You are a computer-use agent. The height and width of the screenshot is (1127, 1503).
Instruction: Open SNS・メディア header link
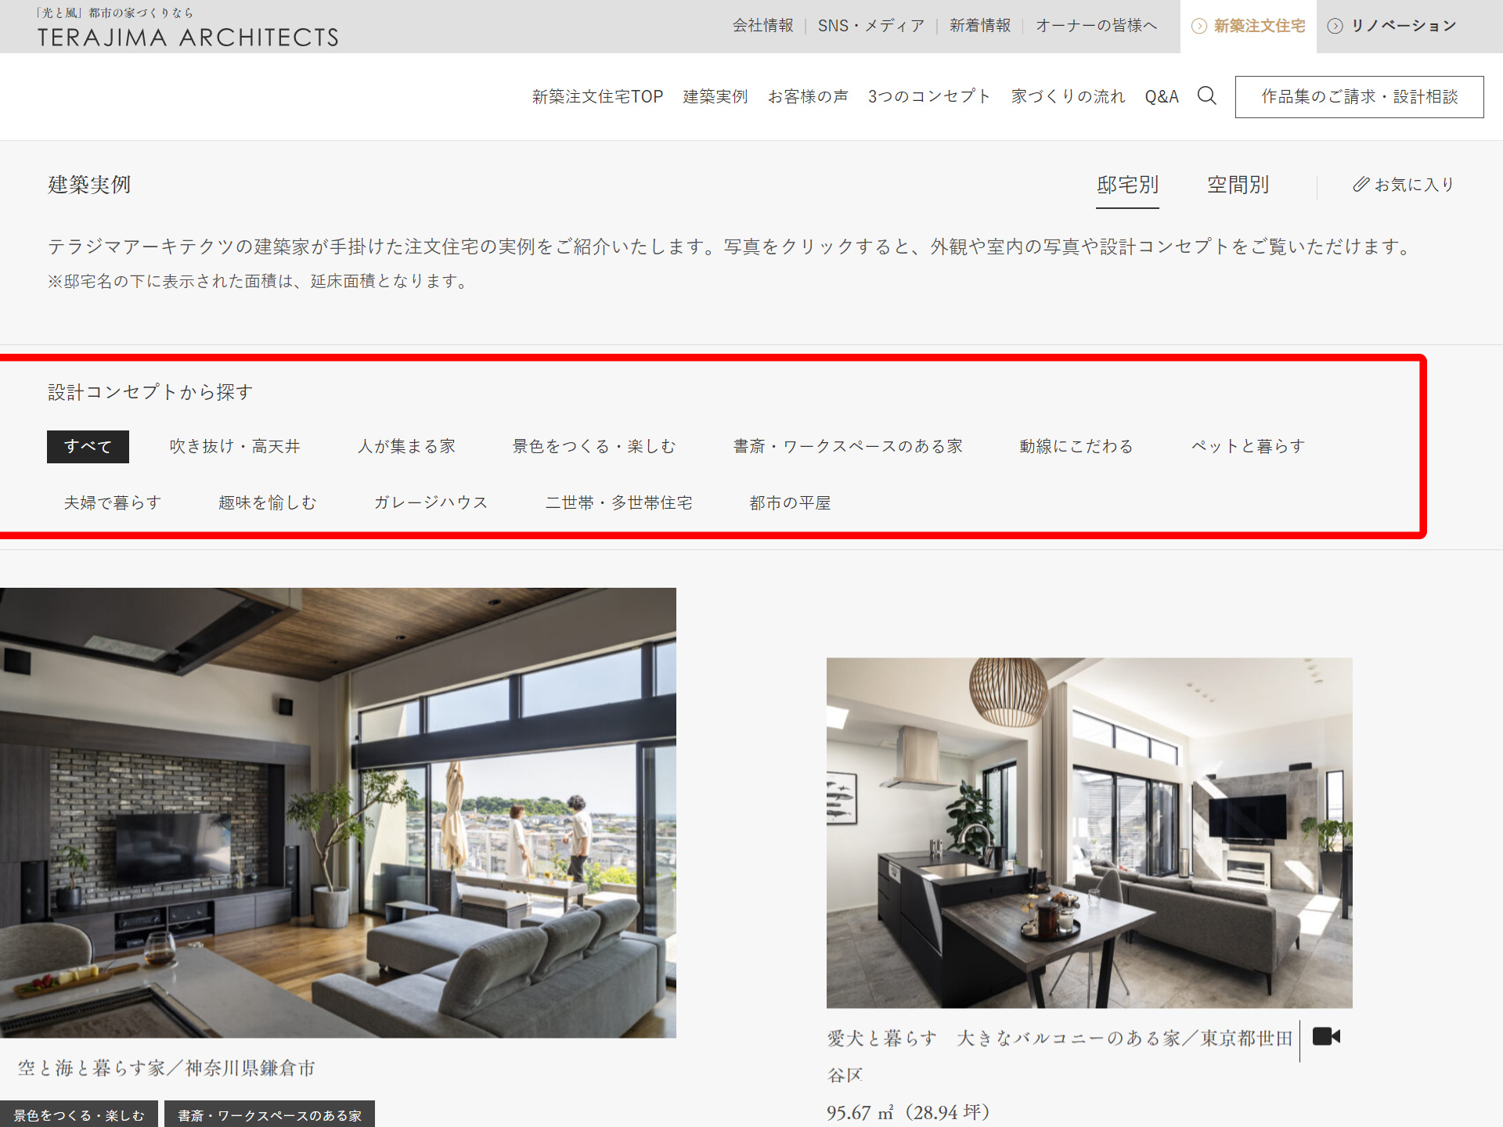point(871,26)
